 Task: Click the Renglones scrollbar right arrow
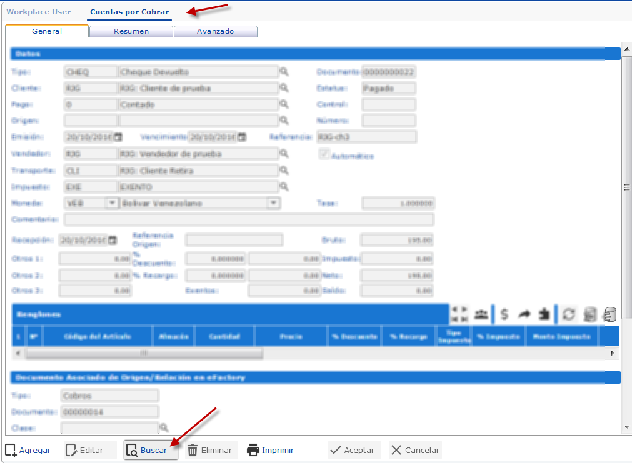[613, 354]
